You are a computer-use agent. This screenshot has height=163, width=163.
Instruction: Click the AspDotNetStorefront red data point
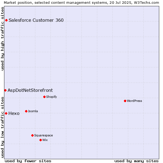click(5, 90)
